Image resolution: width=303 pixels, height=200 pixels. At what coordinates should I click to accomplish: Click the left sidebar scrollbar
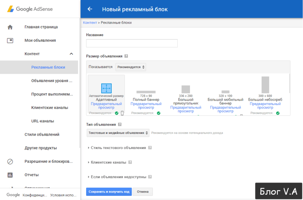pos(80,83)
